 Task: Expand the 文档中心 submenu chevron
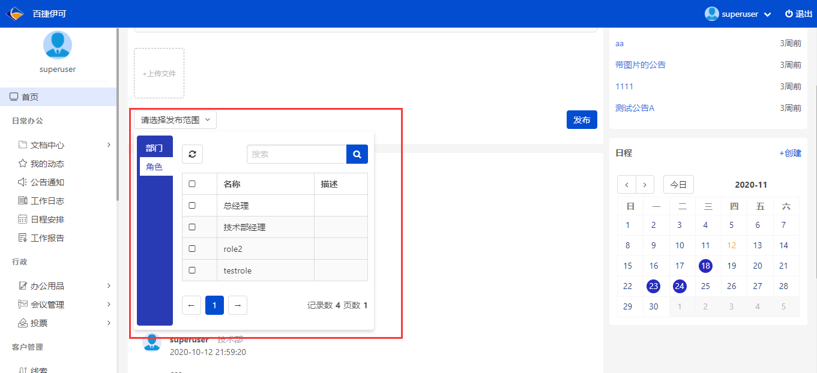109,145
